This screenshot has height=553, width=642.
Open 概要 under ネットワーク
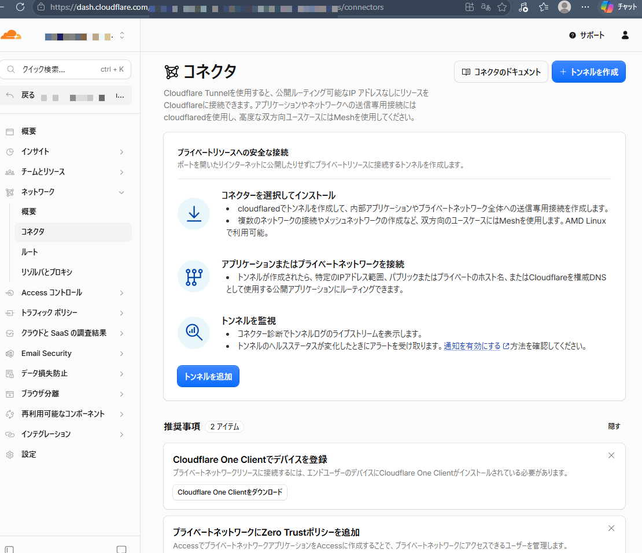tap(72, 211)
